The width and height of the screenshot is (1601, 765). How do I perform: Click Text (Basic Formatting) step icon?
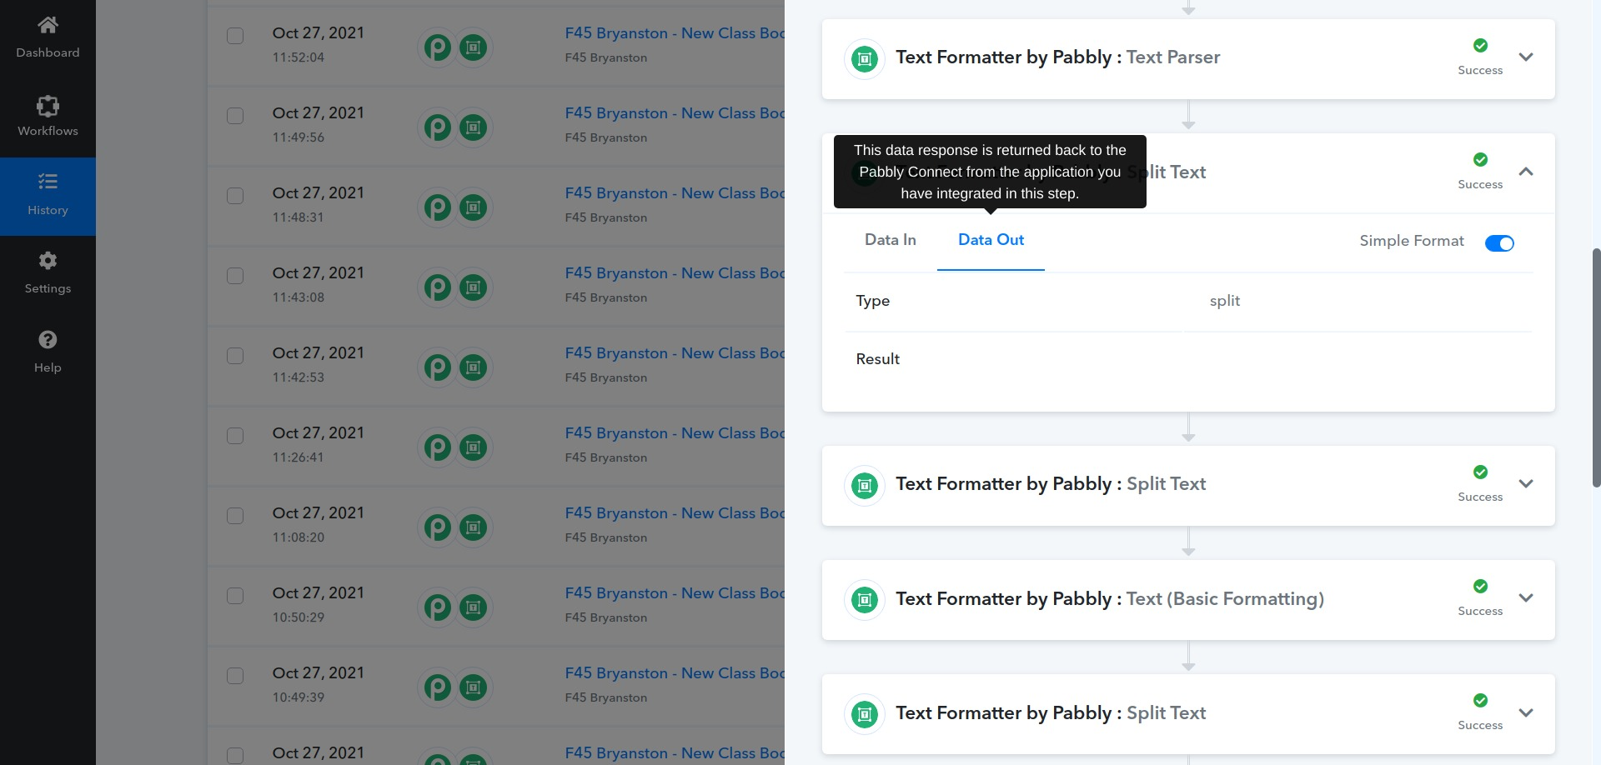tap(865, 600)
